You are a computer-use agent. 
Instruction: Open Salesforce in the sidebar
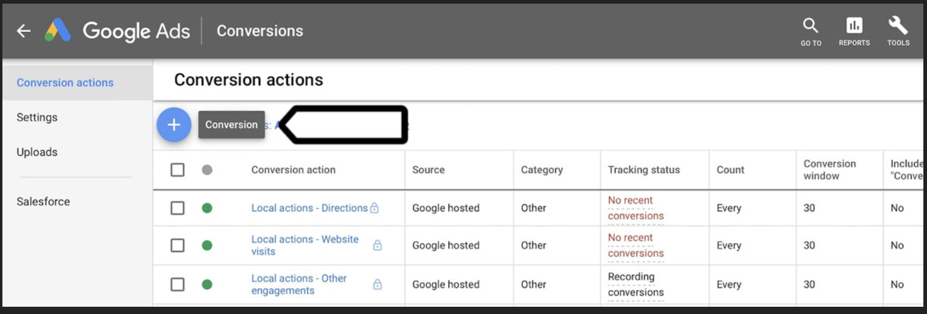(43, 201)
